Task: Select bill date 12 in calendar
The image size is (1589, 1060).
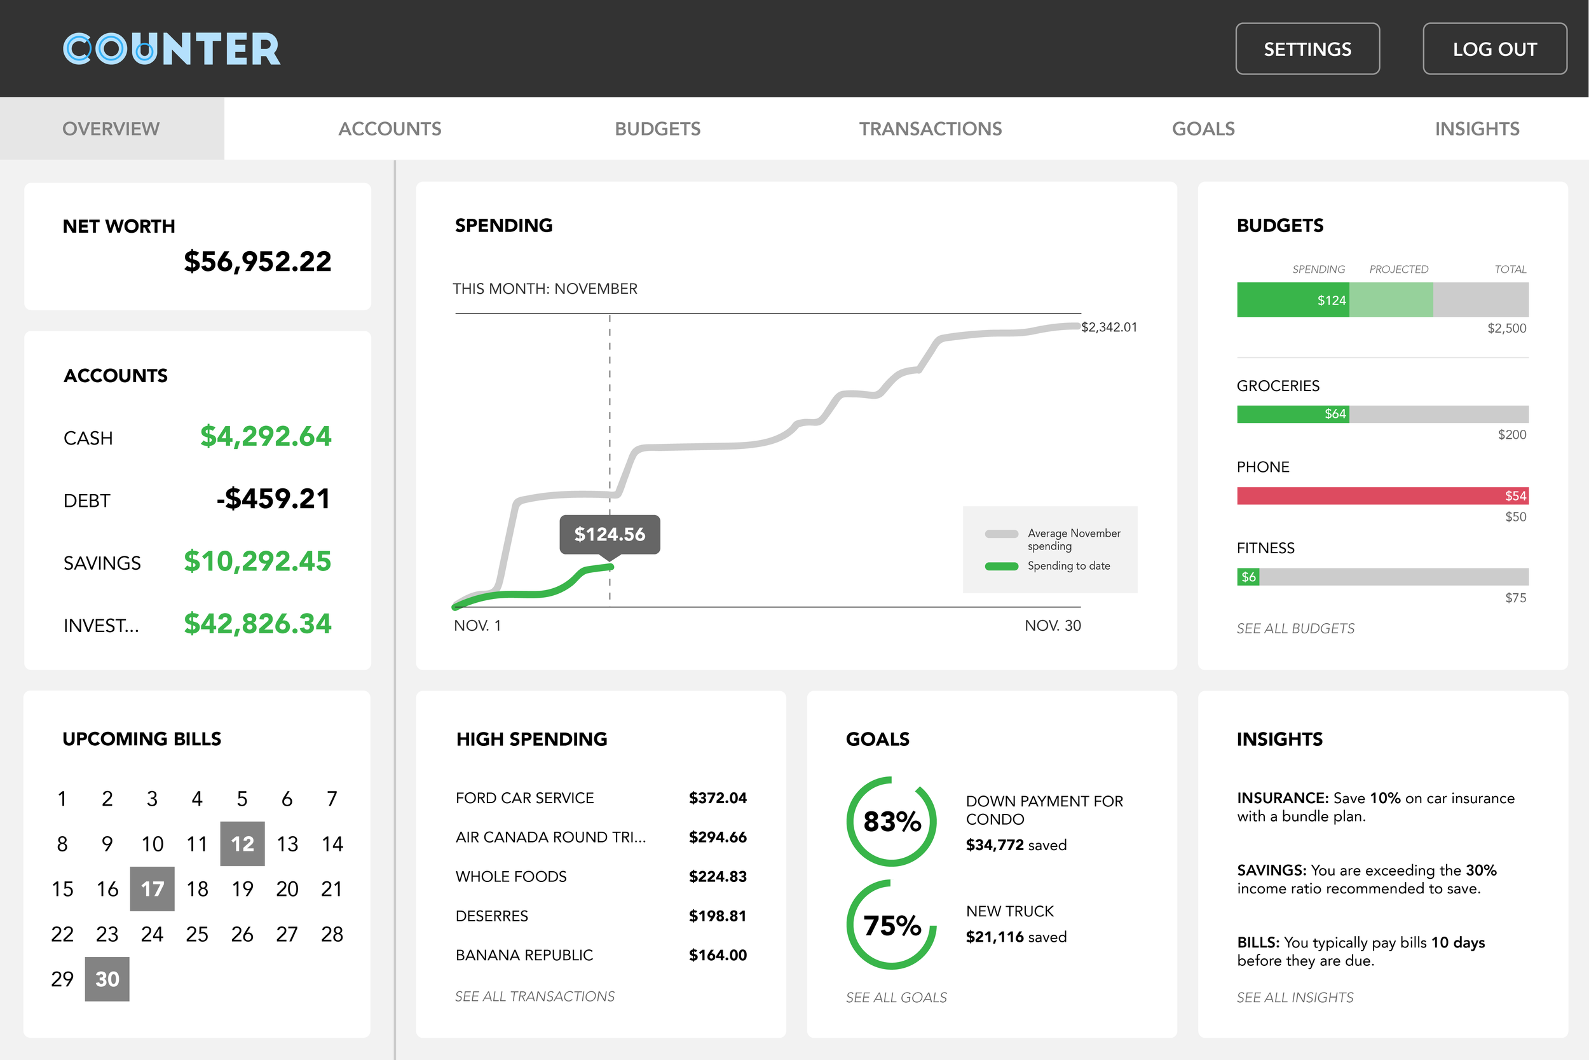Action: 242,844
